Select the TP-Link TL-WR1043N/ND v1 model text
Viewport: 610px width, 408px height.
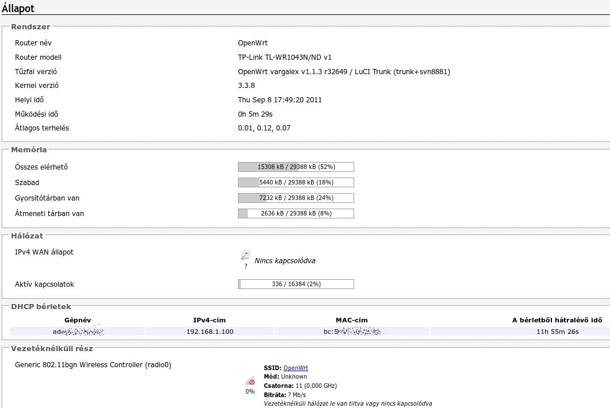pos(285,57)
